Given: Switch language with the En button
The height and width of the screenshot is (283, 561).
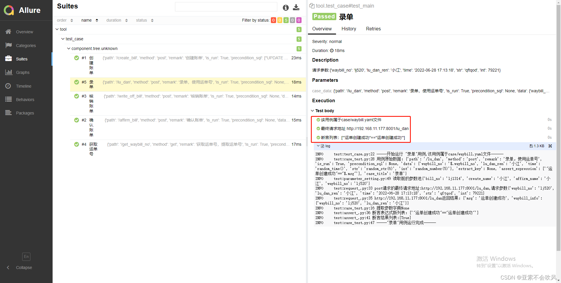Looking at the screenshot, I should 26,257.
